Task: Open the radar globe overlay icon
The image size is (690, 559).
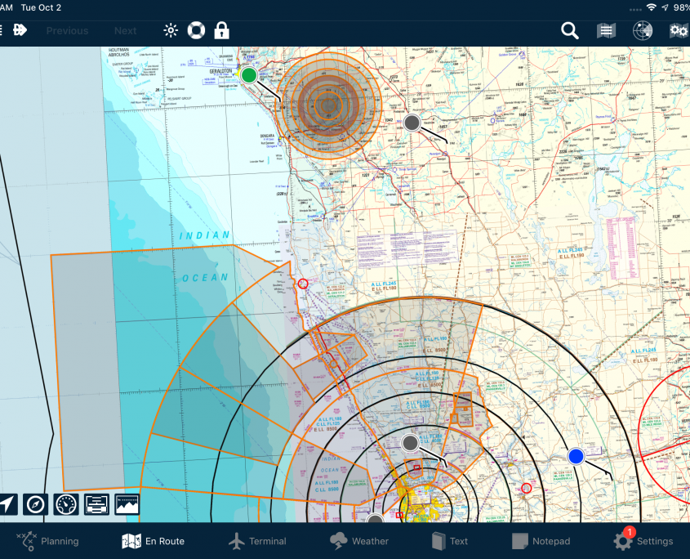Action: pos(643,31)
